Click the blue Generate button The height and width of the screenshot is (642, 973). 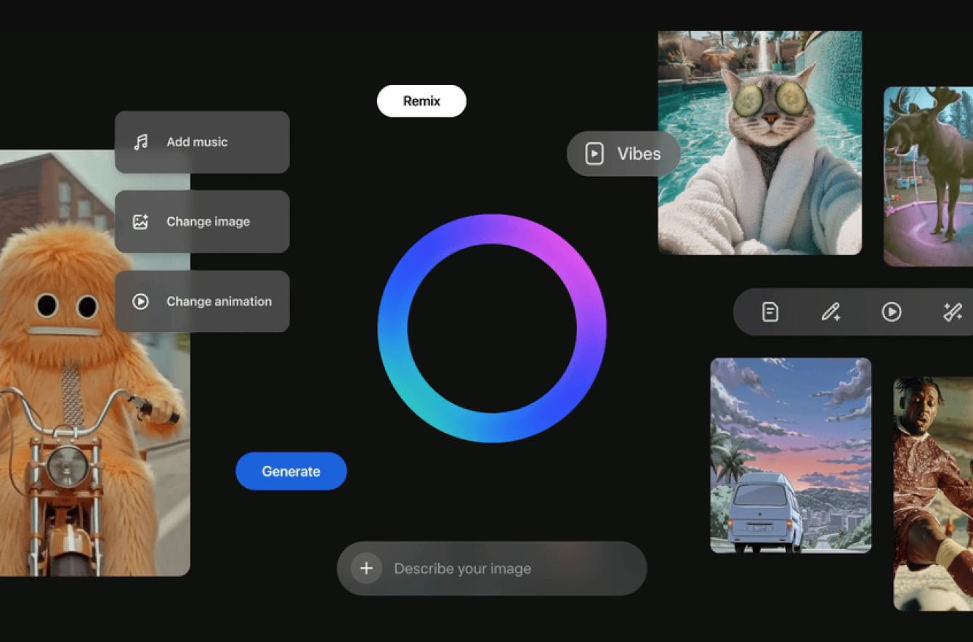[x=291, y=471]
